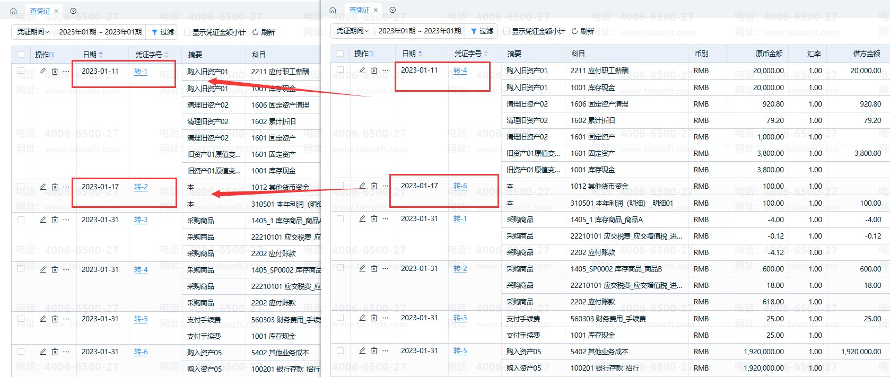The width and height of the screenshot is (890, 377).
Task: Close the 查凭证 tab in the left panel
Action: [56, 11]
